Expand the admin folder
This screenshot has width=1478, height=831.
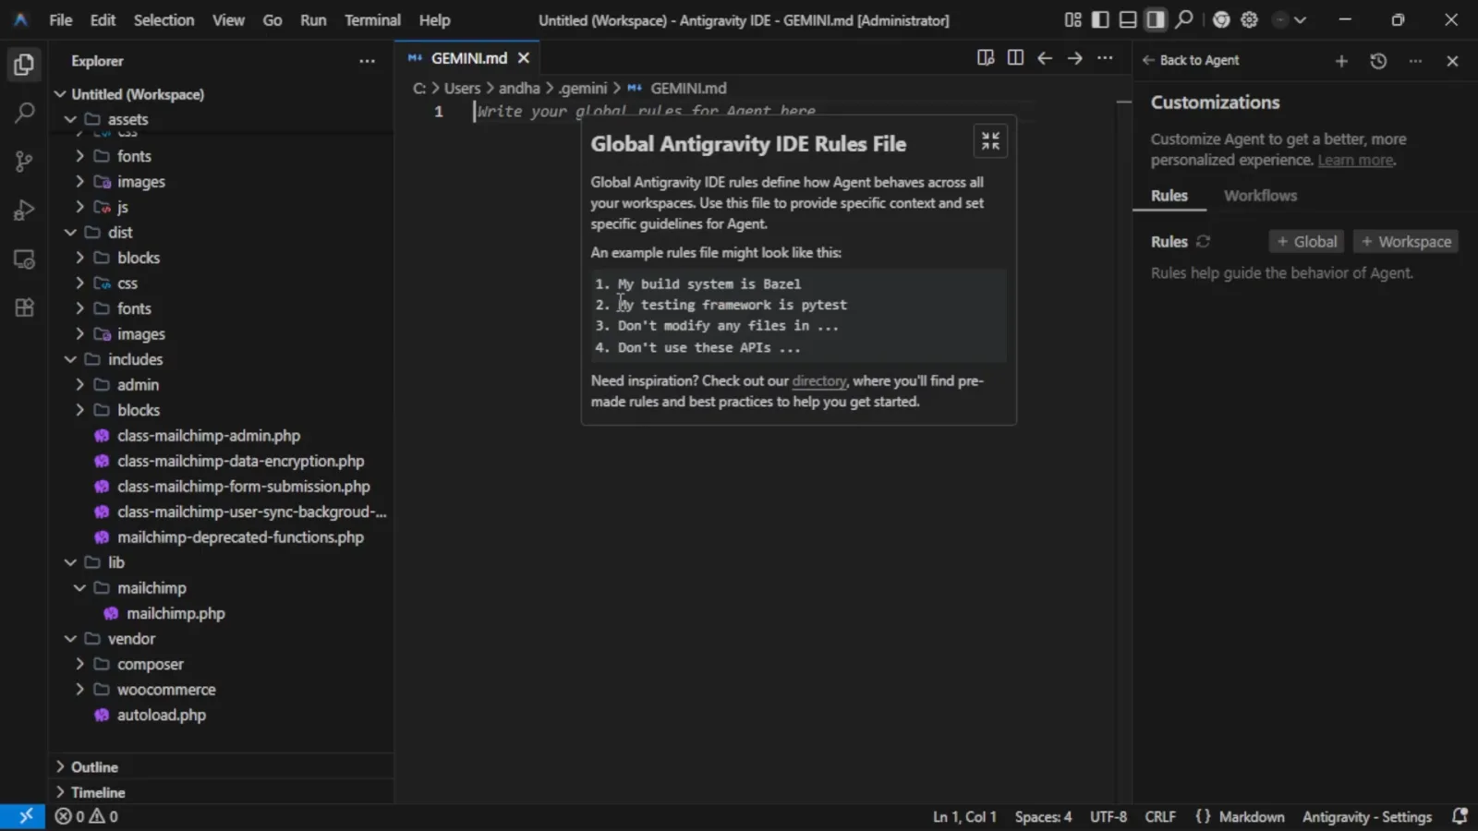pyautogui.click(x=138, y=385)
